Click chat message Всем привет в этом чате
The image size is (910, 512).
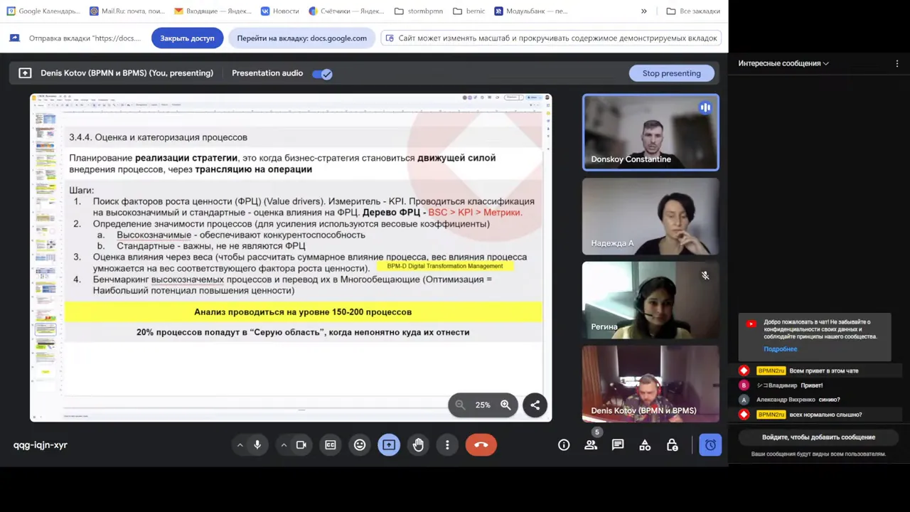824,370
